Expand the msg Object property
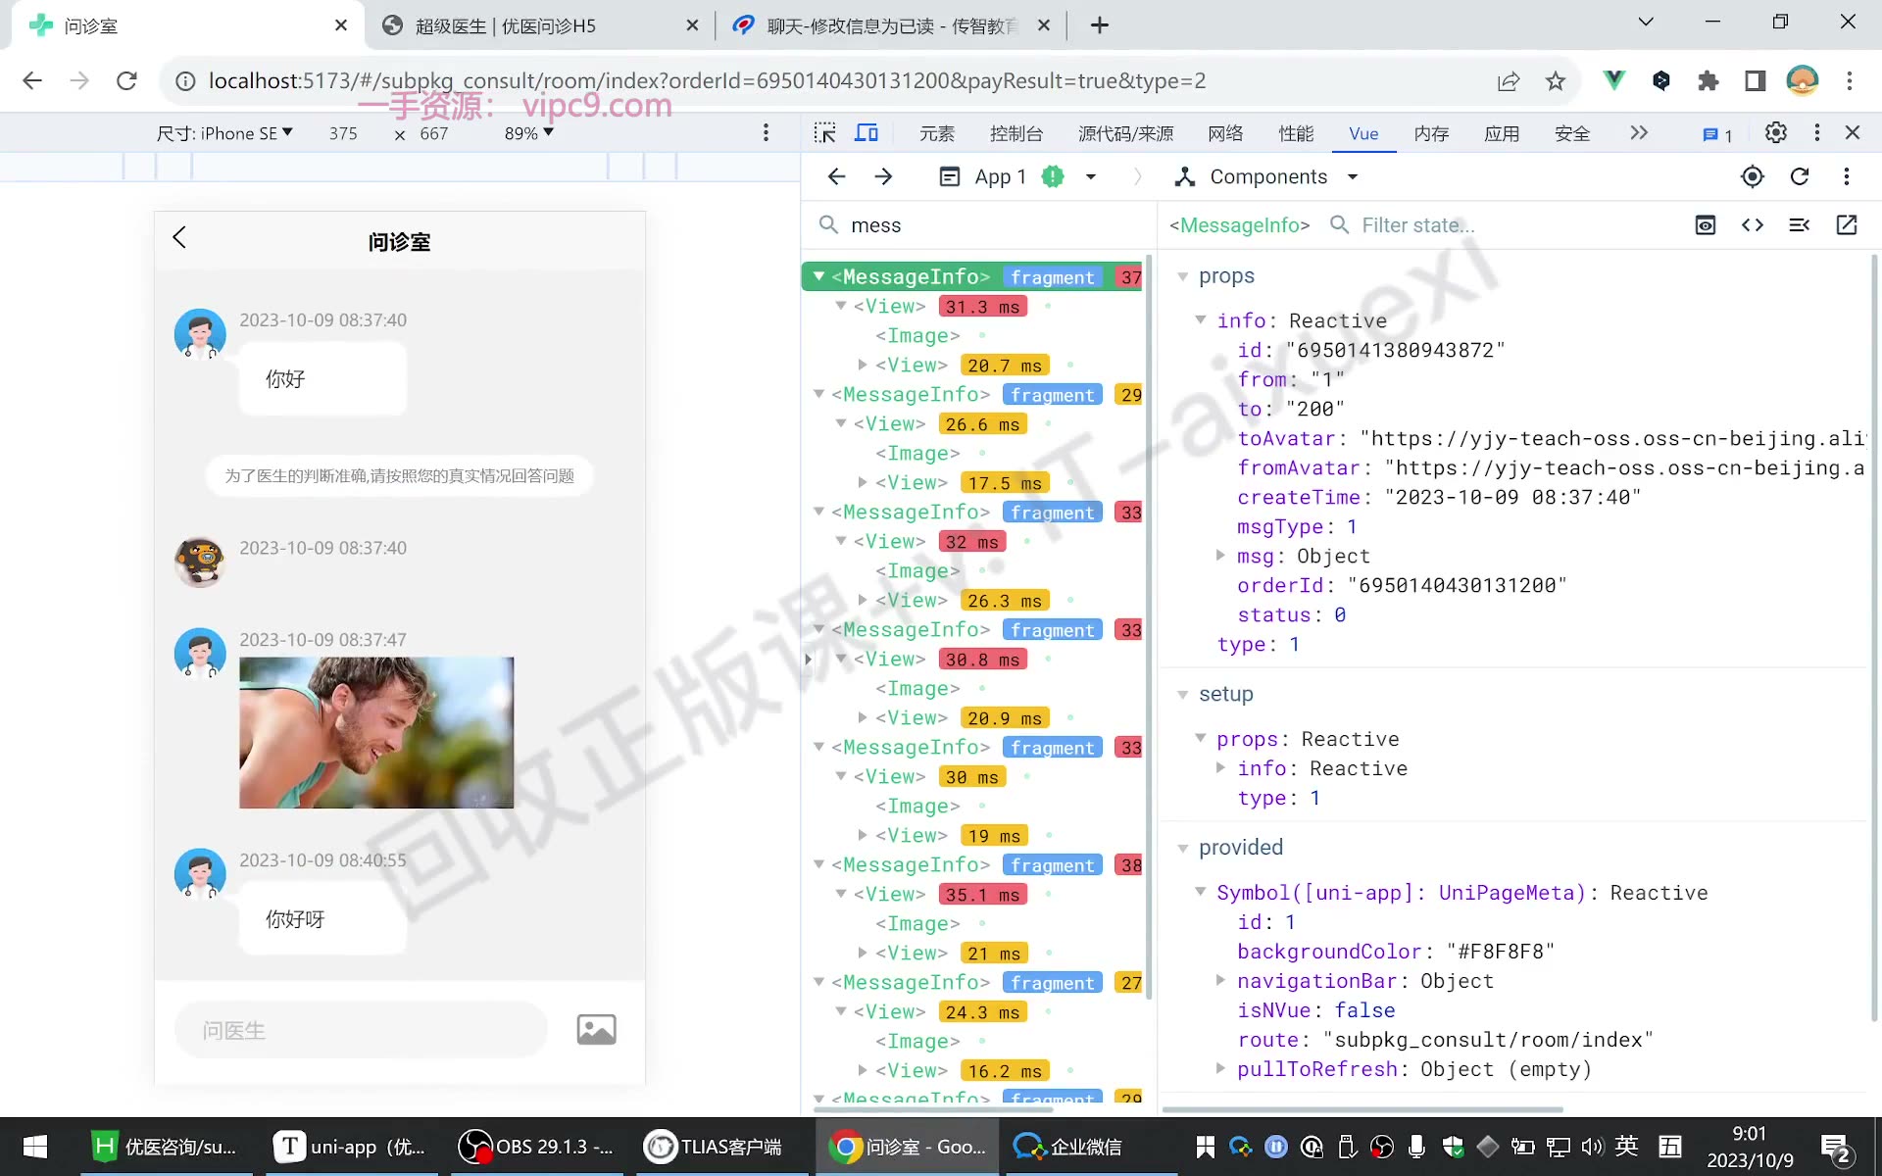Viewport: 1882px width, 1176px height. point(1220,555)
